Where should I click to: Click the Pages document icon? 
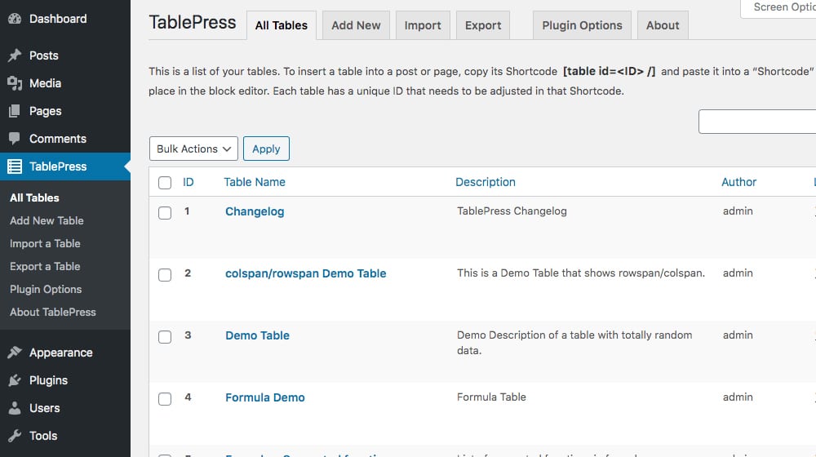coord(15,111)
